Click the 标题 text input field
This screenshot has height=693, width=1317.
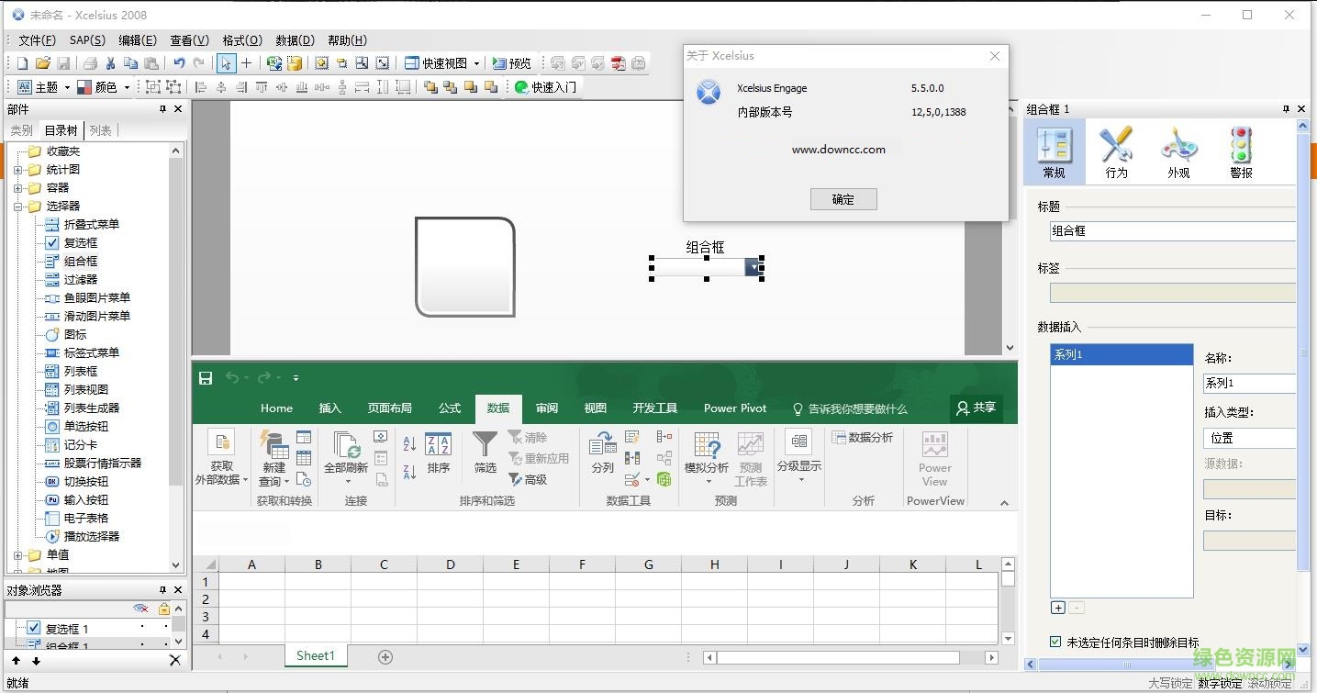pyautogui.click(x=1171, y=231)
